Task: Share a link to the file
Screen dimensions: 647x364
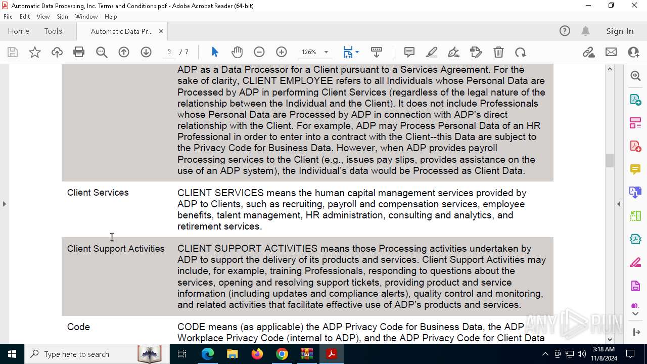Action: pos(588,52)
